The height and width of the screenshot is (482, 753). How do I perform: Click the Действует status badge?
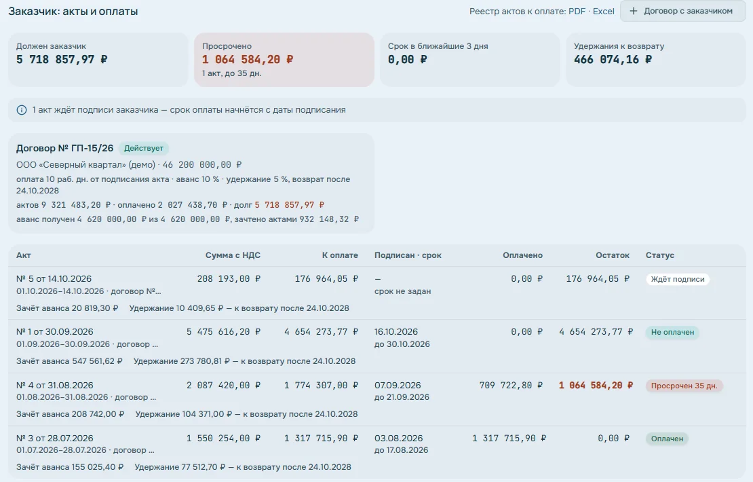click(144, 148)
